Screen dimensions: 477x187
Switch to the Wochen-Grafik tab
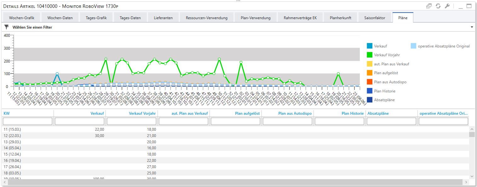[x=21, y=18]
